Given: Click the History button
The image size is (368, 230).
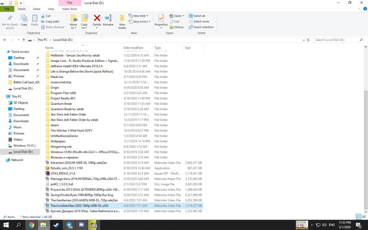Looking at the screenshot, I should (177, 27).
